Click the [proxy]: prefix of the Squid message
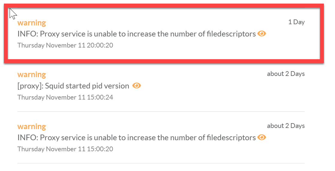Screen dimensions: 335x171 pyautogui.click(x=31, y=86)
